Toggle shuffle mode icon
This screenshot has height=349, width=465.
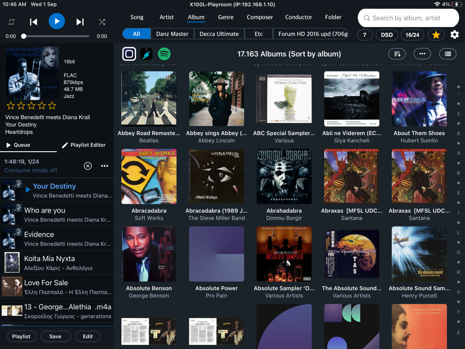[x=102, y=22]
